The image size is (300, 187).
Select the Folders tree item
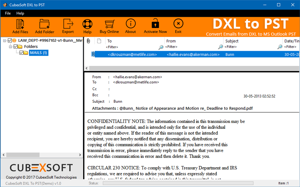click(x=31, y=46)
